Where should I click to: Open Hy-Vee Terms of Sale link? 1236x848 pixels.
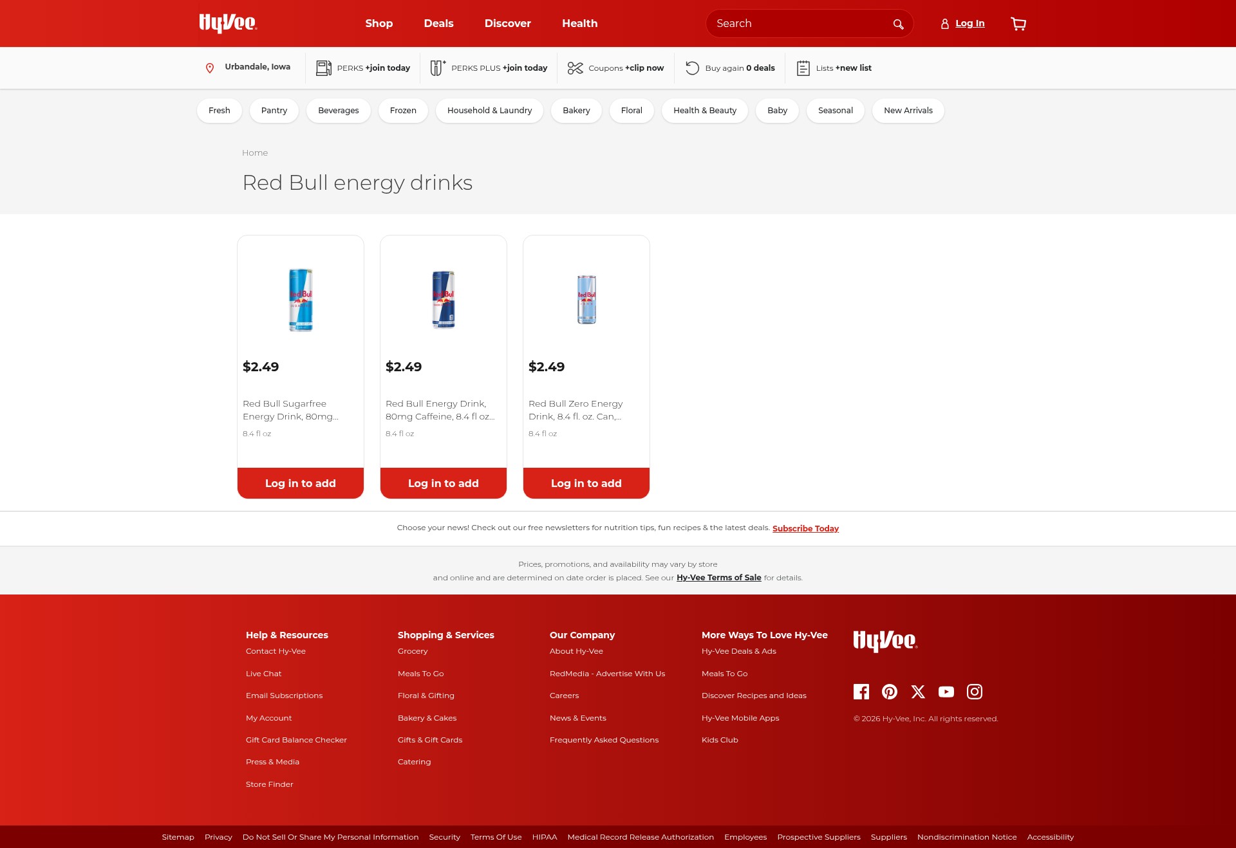718,578
